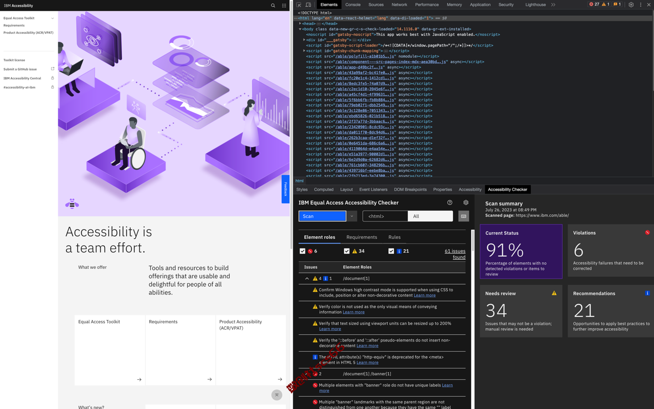Open the Computed styles pane tab
Viewport: 654px width, 409px height.
[x=323, y=190]
